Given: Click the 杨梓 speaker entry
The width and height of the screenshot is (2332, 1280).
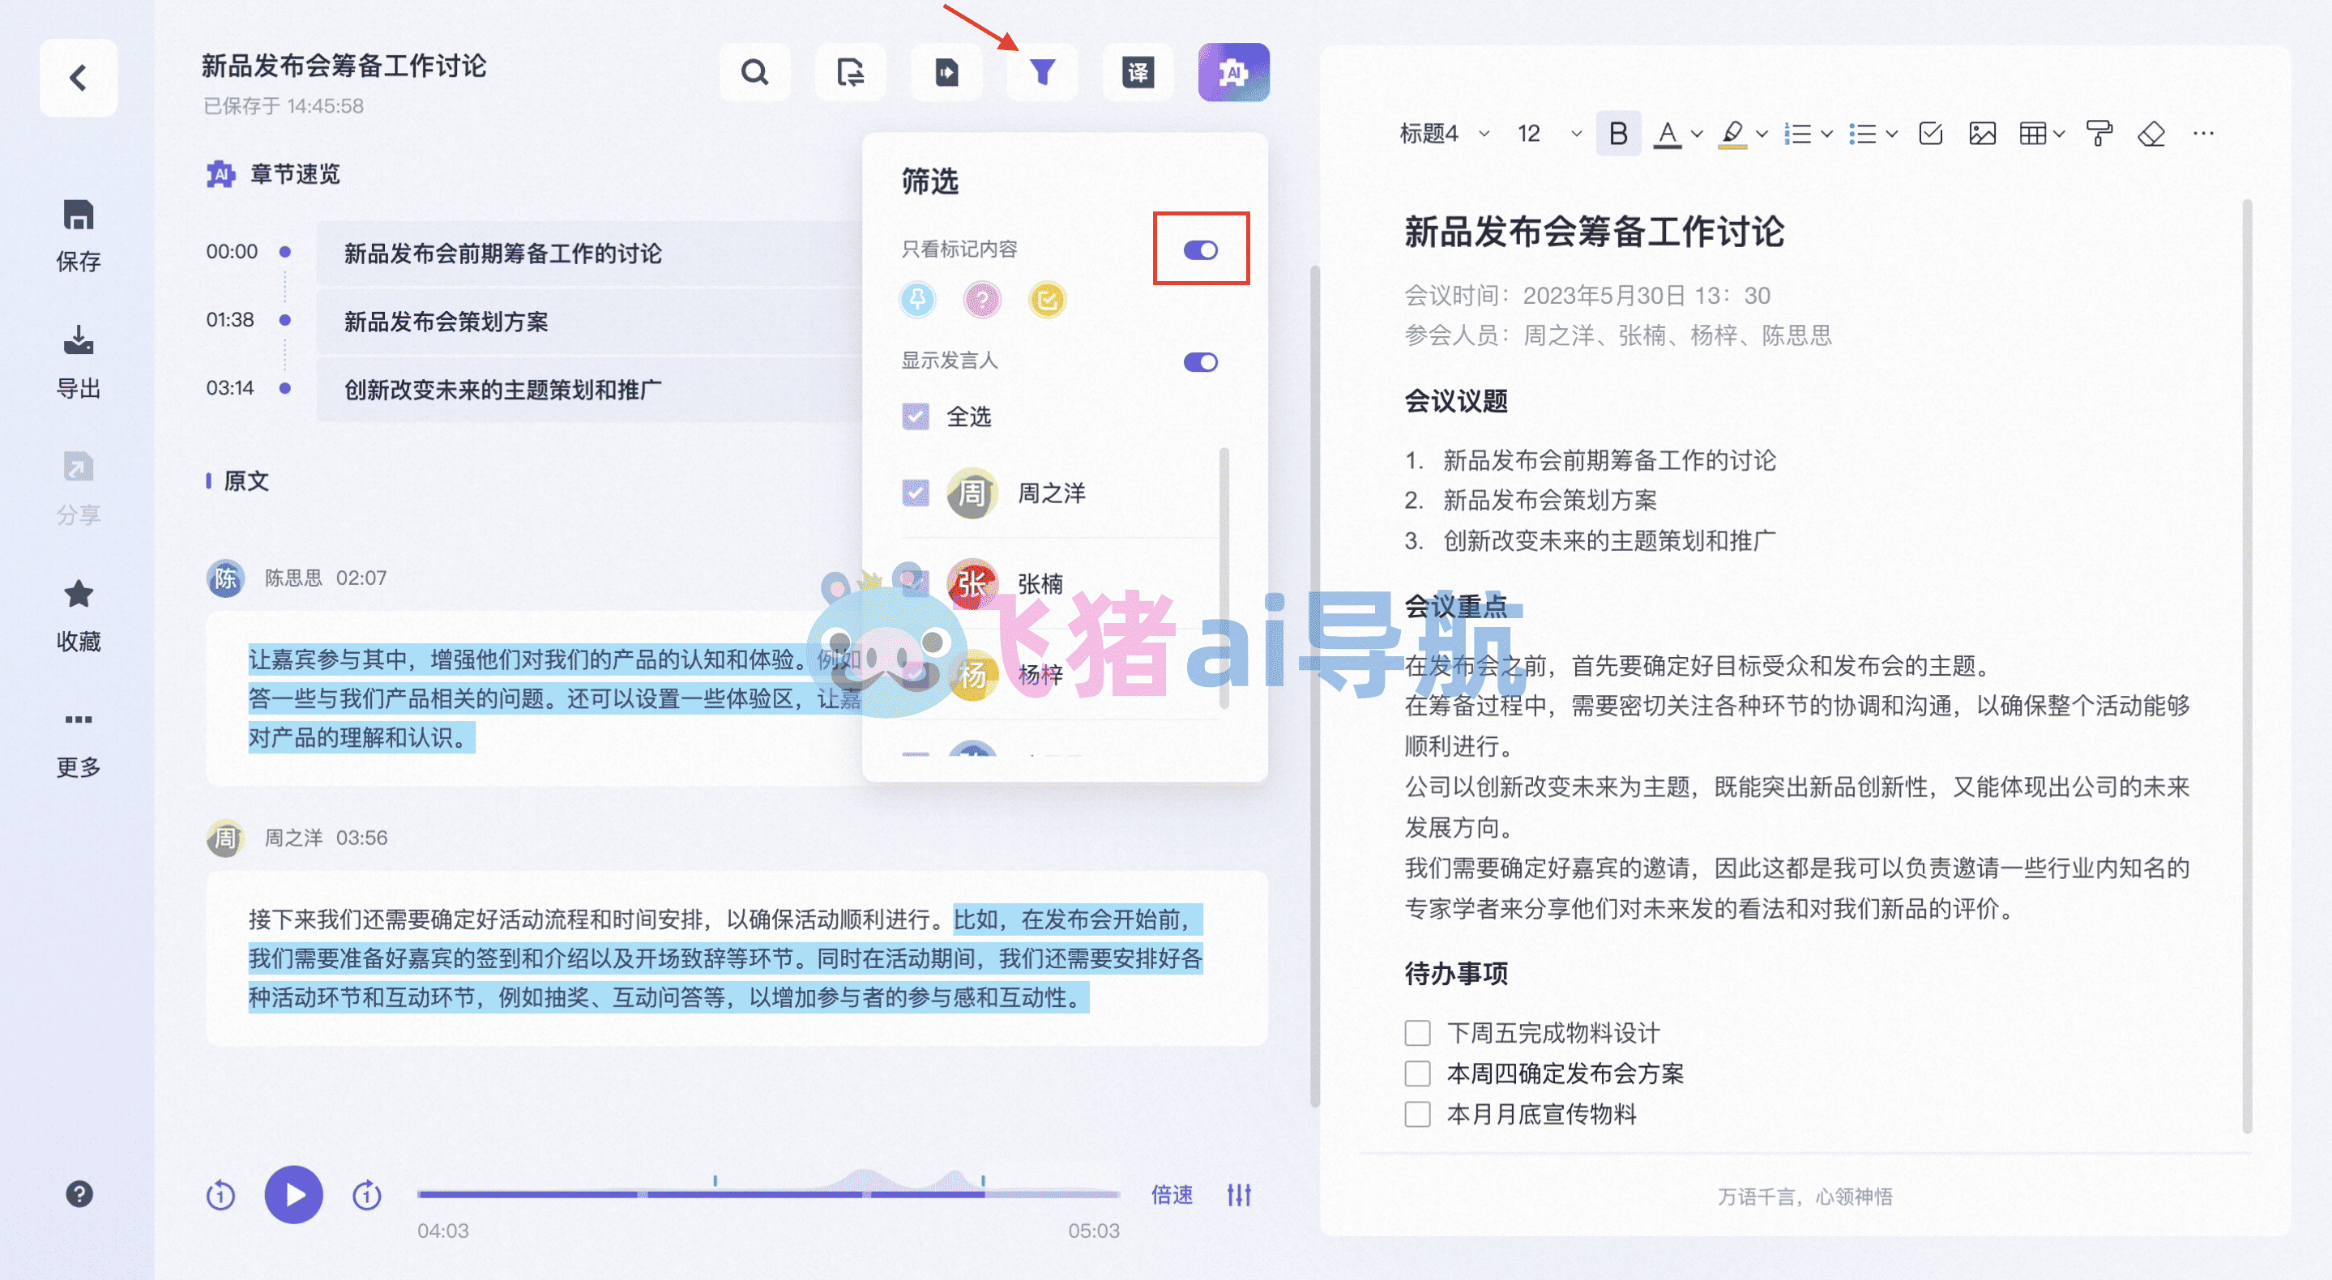Looking at the screenshot, I should [x=1059, y=674].
